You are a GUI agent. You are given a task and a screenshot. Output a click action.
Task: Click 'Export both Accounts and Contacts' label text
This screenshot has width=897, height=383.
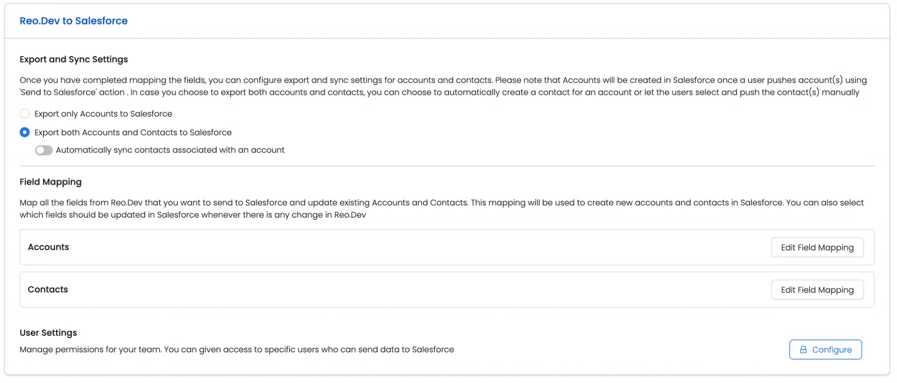pos(133,132)
